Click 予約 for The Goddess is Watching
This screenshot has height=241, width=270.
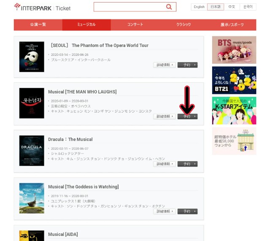coord(187,211)
